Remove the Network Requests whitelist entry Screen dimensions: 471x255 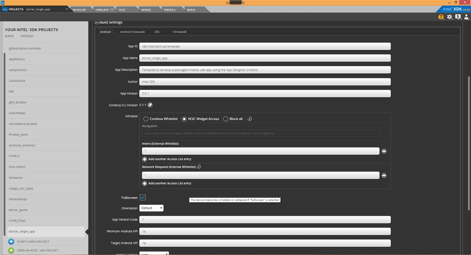pos(384,175)
